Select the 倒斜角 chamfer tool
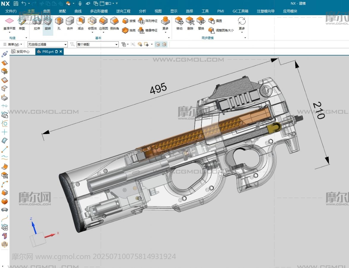The width and height of the screenshot is (349, 268). (x=114, y=24)
